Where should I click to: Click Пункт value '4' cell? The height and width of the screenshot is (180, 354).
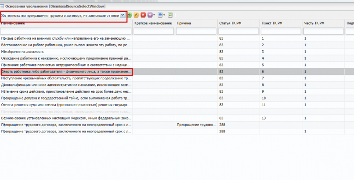[x=263, y=58]
